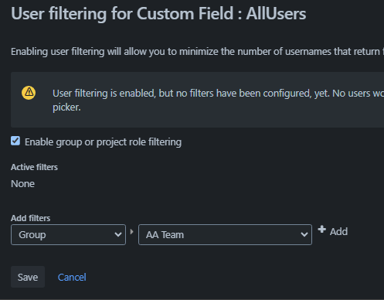Click the plus icon beside Add
The width and height of the screenshot is (384, 300).
[x=321, y=229]
